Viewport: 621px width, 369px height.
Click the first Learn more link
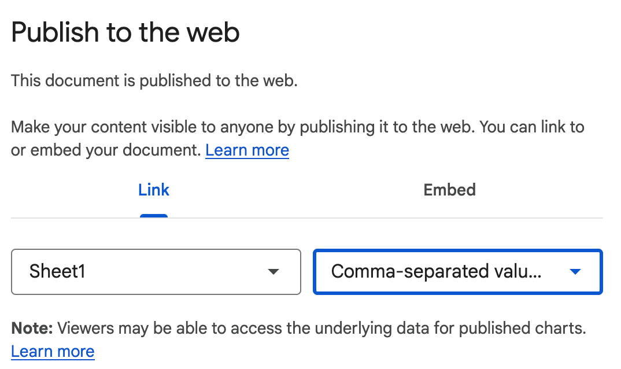pos(247,150)
